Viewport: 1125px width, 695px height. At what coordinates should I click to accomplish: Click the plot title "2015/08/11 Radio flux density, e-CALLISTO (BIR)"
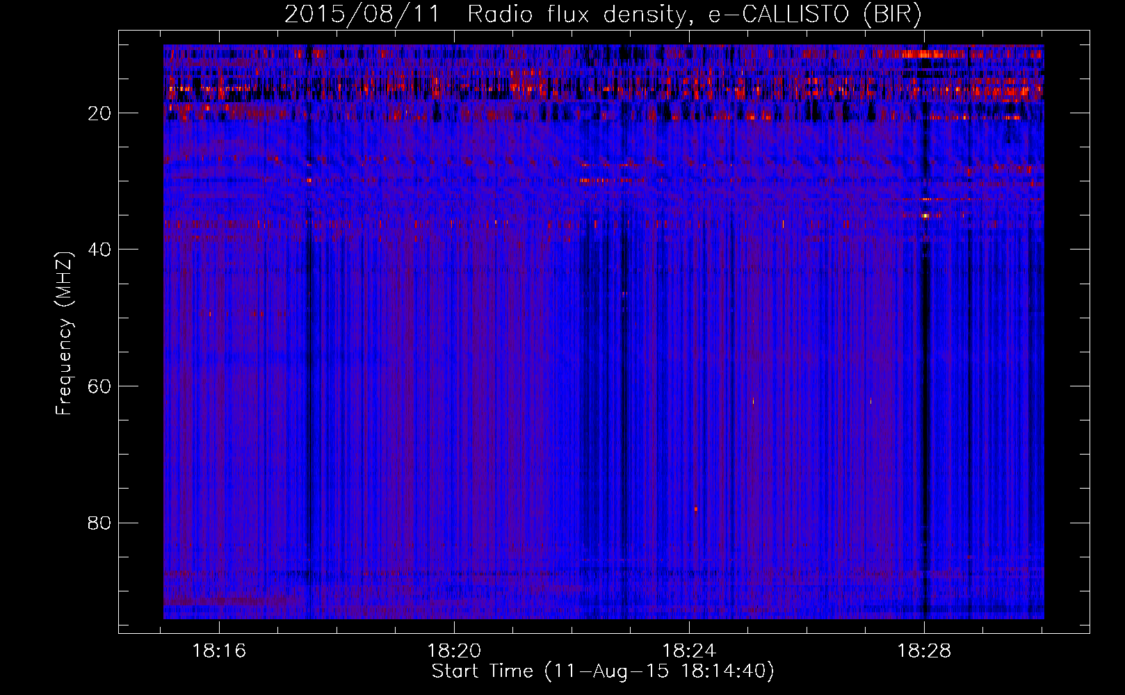tap(603, 15)
